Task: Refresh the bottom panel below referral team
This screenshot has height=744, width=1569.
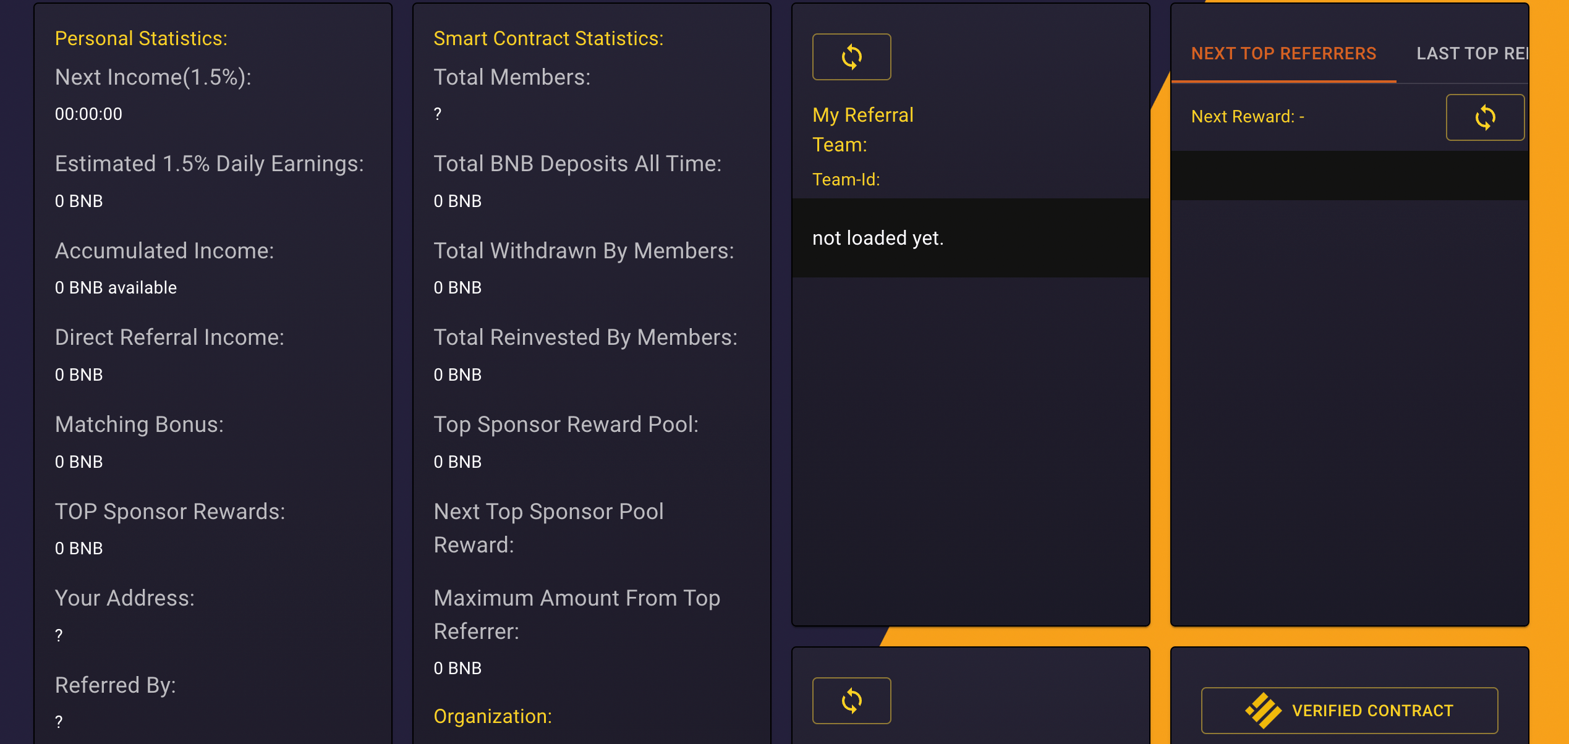Action: (x=851, y=701)
